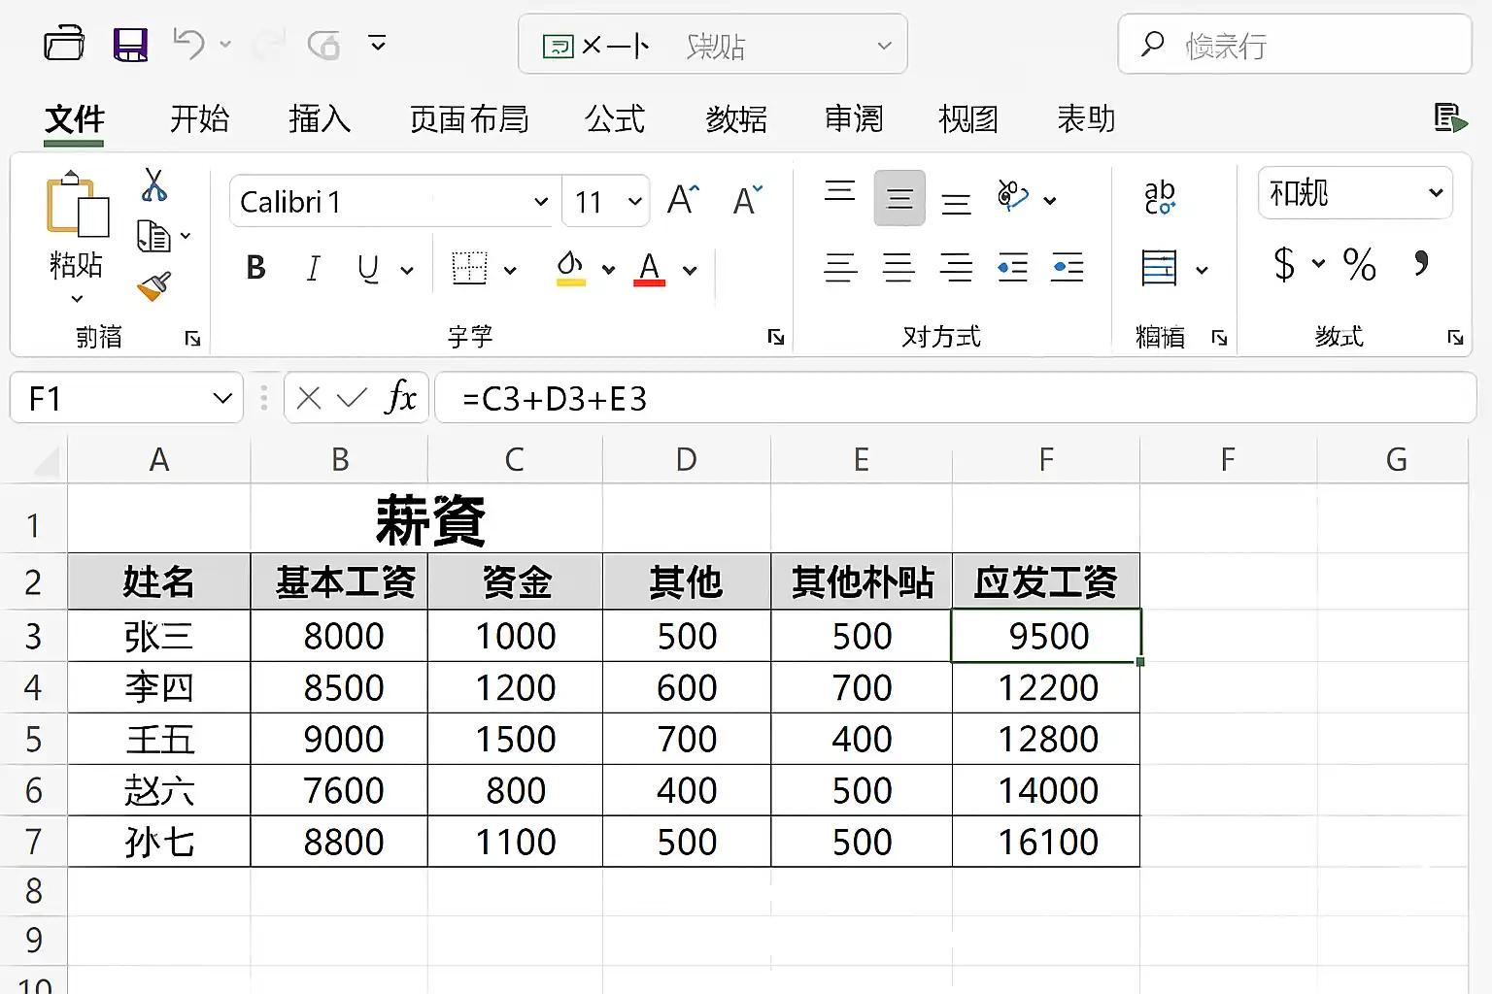Click the cancel X button in formula bar

pyautogui.click(x=309, y=398)
